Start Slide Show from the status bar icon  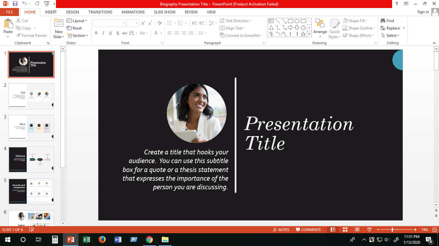point(369,230)
